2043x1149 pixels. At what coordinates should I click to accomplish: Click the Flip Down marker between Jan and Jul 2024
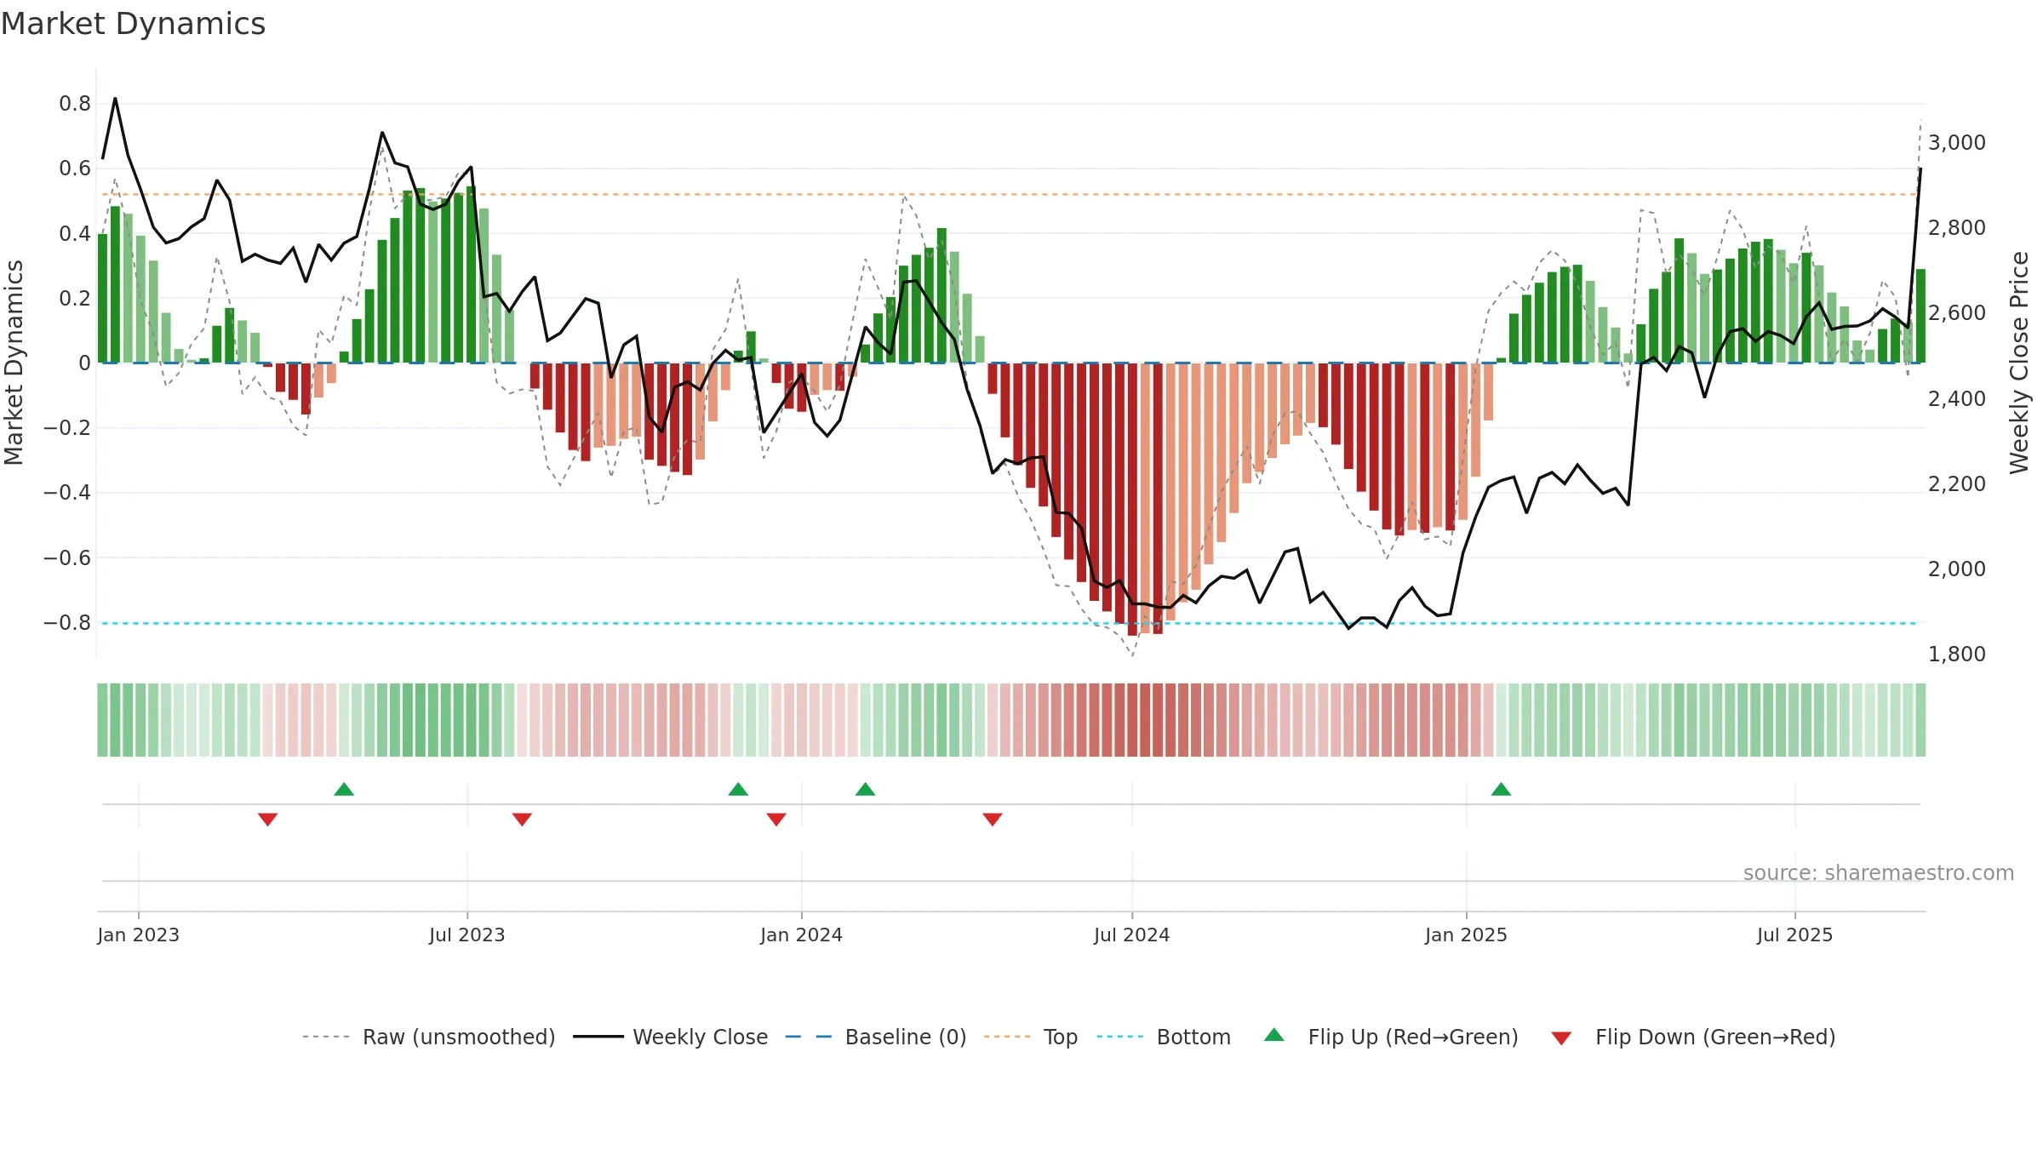coord(993,819)
